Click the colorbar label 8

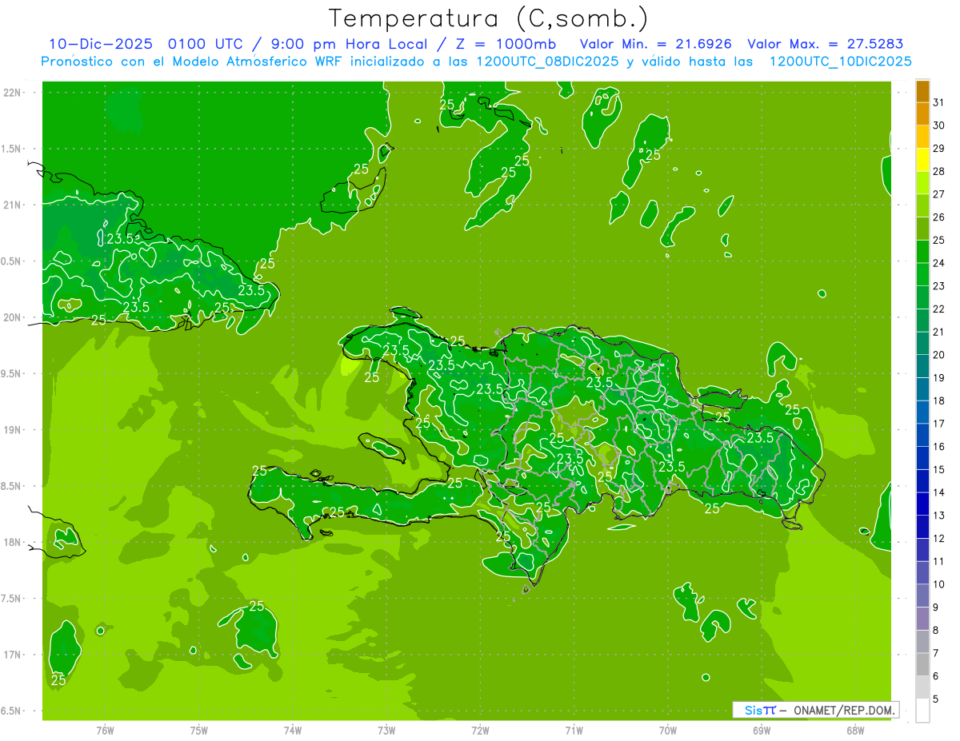tap(936, 631)
